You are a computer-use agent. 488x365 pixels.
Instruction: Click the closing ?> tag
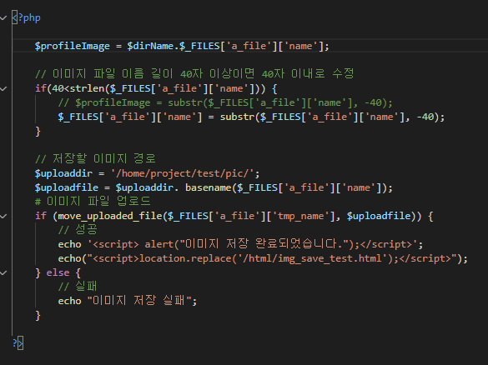18,343
